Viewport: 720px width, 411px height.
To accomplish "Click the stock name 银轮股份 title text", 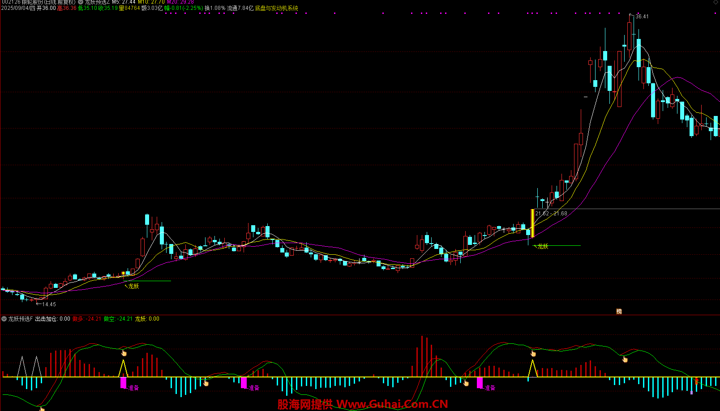I will (x=32, y=2).
